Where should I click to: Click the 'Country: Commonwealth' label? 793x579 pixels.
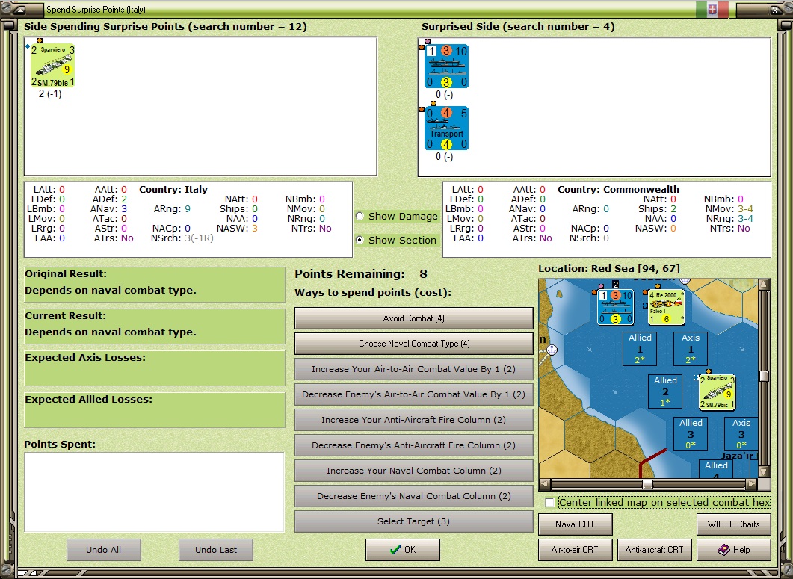[x=618, y=190]
